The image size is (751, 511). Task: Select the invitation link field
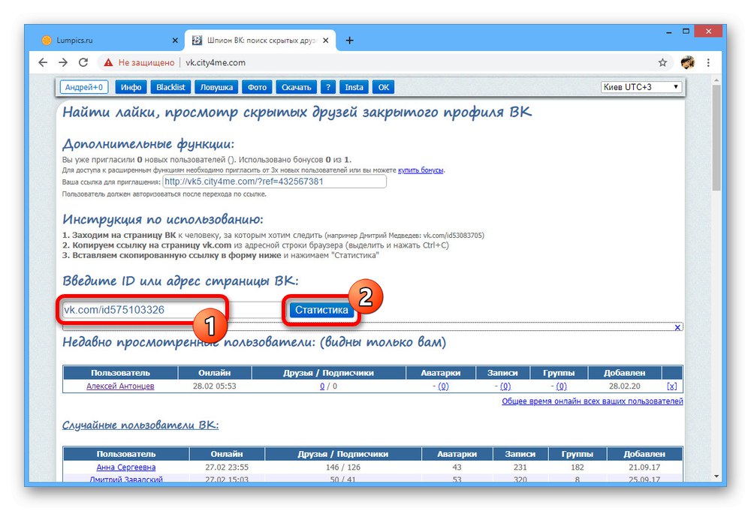(x=274, y=182)
